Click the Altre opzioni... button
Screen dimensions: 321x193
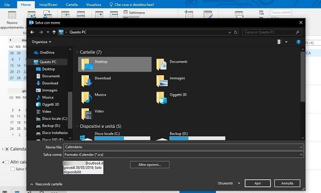click(x=149, y=165)
